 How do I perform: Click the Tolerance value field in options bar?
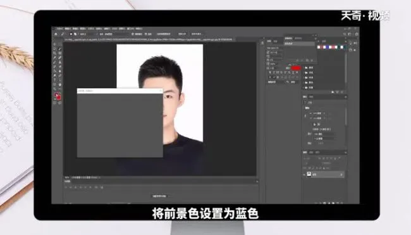(109, 34)
